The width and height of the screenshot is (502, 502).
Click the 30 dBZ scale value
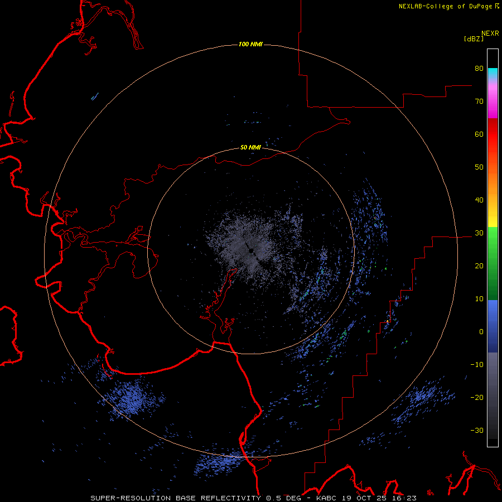pos(479,233)
